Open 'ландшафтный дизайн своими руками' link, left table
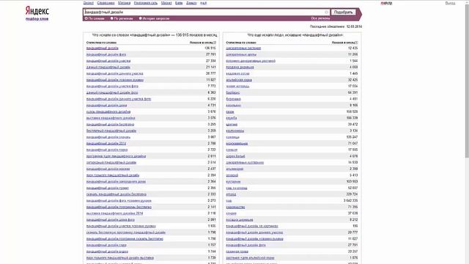This screenshot has width=469, height=264. click(x=115, y=80)
